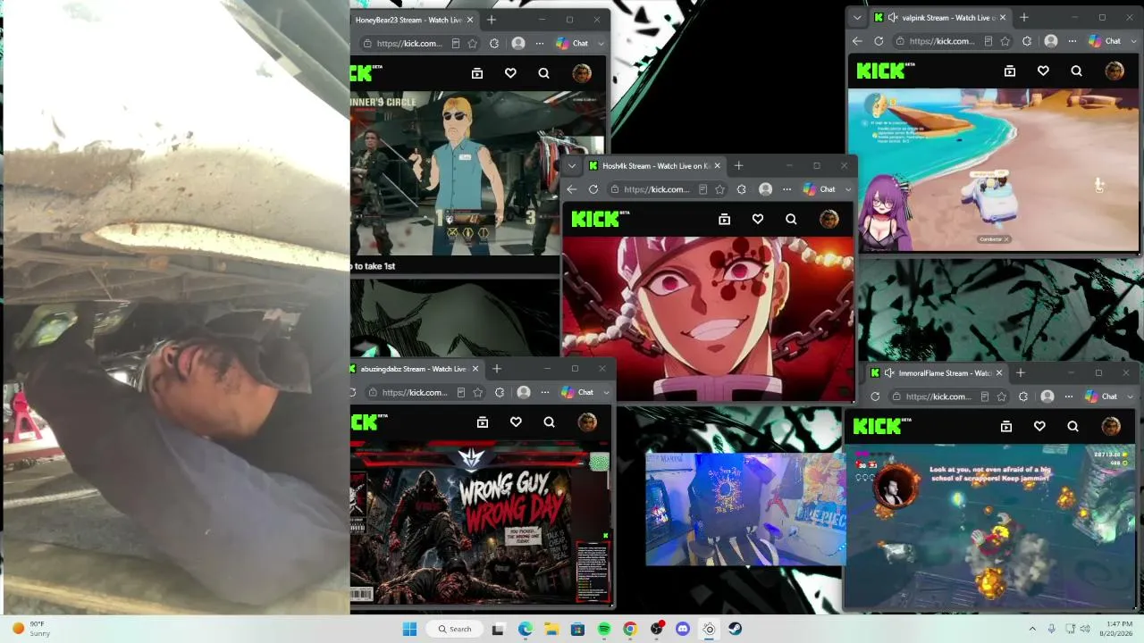1144x643 pixels.
Task: Unmute the valpink Stream tab audio
Action: (893, 17)
